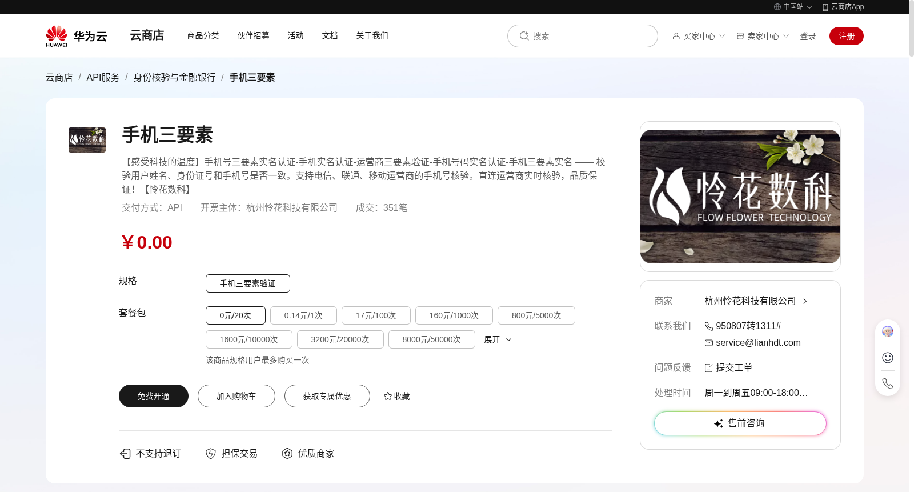Open the 文档 menu item
Screen dimensions: 914x492
[330, 35]
